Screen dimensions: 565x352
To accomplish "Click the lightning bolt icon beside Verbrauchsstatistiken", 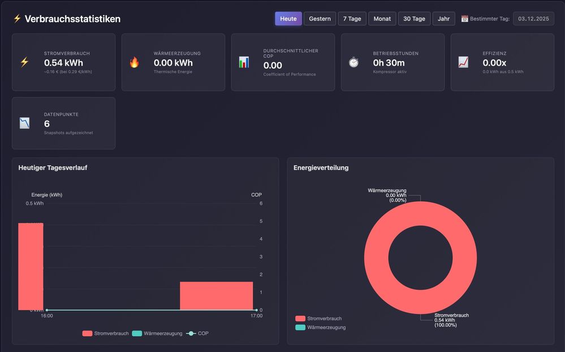I will click(x=17, y=19).
